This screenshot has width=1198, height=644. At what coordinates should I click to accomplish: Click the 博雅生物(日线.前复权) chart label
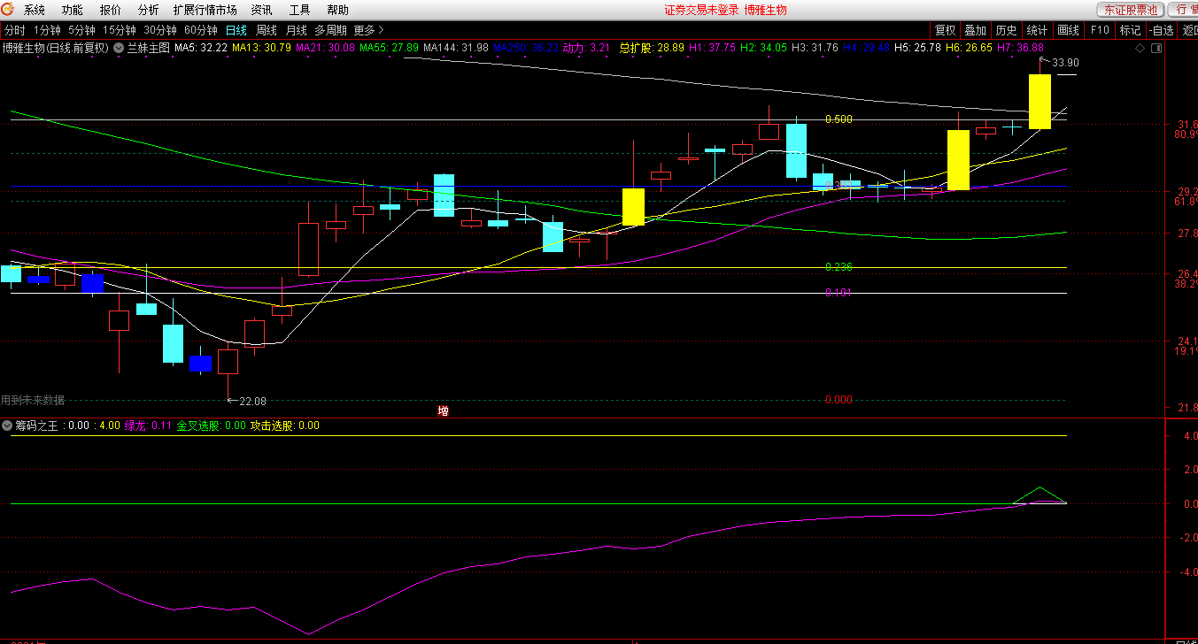56,48
